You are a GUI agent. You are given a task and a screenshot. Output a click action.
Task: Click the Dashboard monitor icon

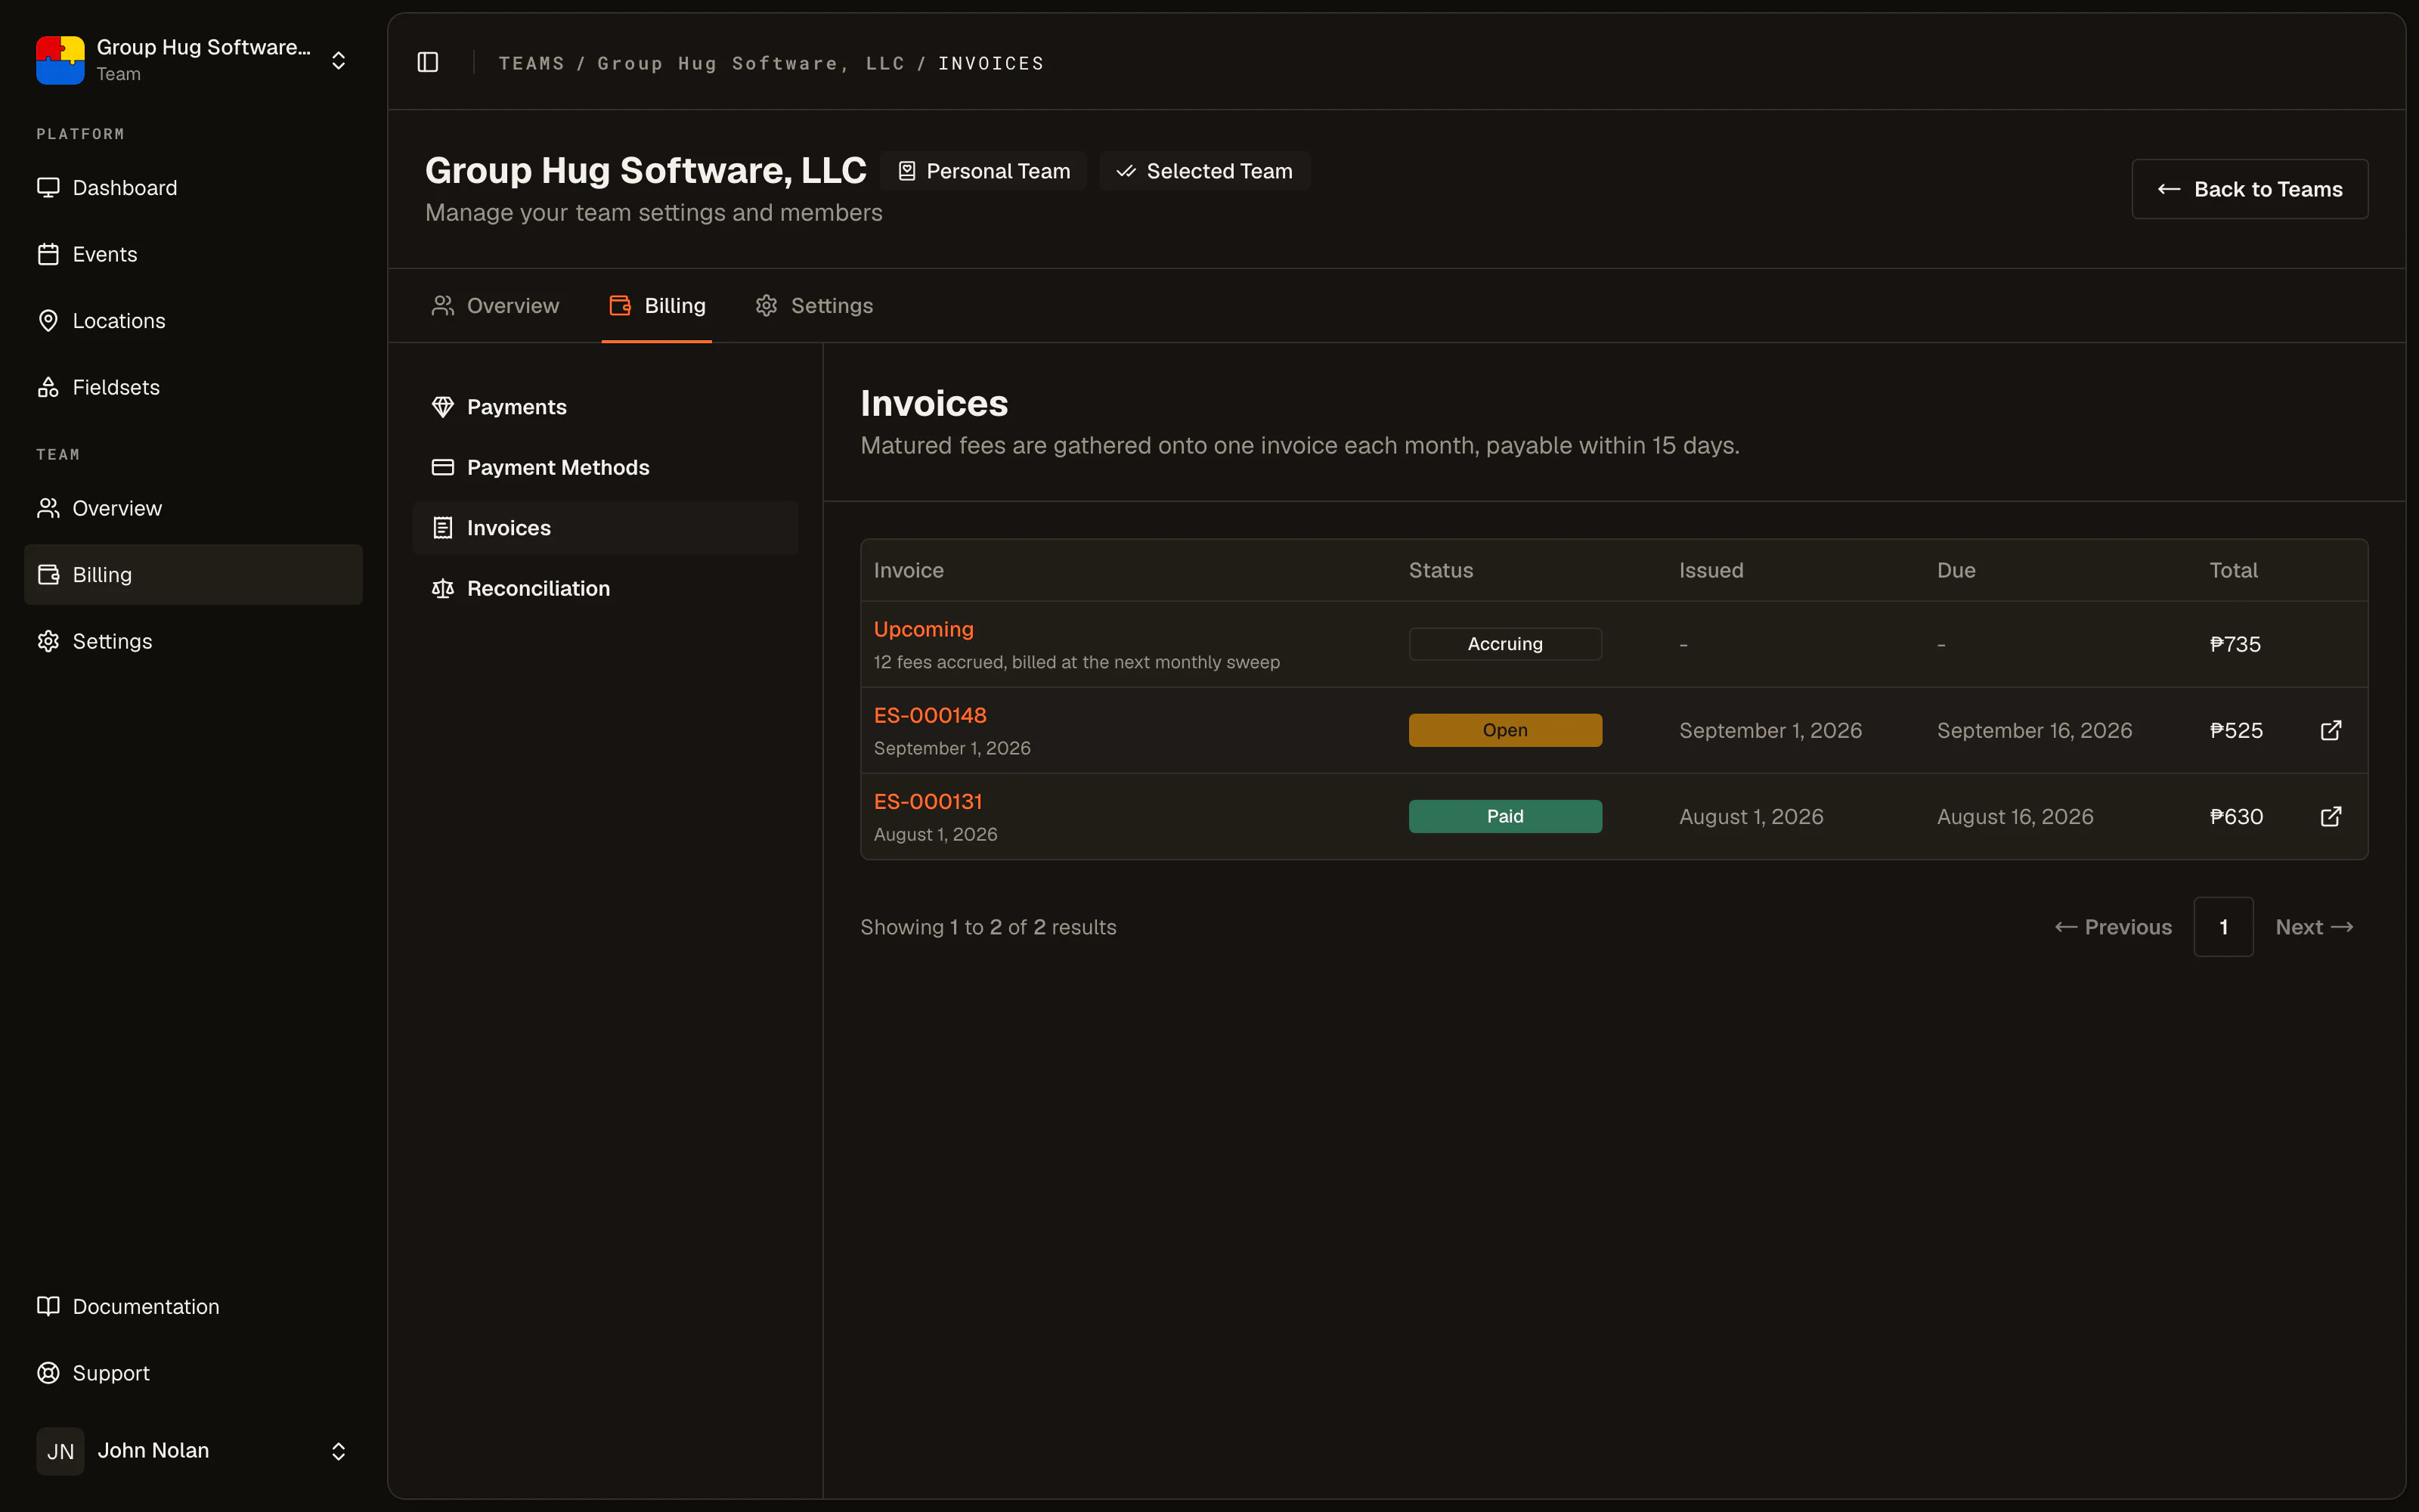click(x=48, y=188)
